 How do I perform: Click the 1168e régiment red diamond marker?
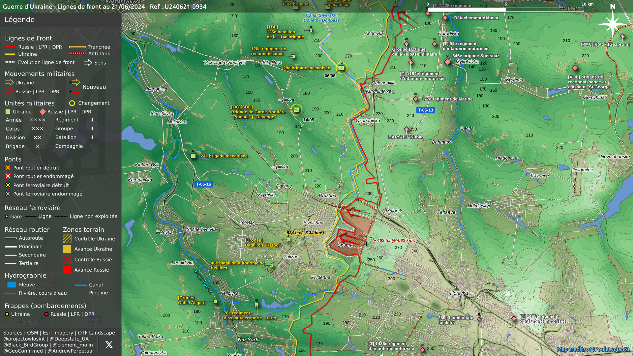click(514, 319)
